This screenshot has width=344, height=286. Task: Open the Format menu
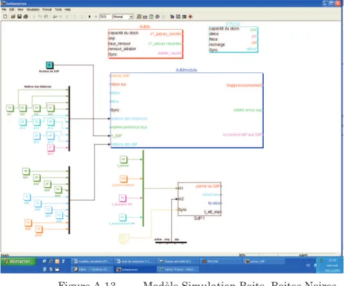[47, 10]
